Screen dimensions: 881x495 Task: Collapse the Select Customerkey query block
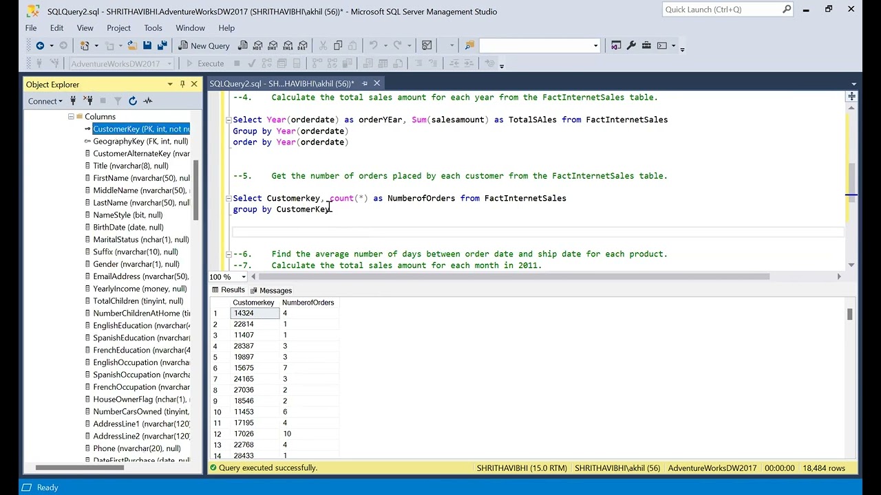pyautogui.click(x=228, y=198)
